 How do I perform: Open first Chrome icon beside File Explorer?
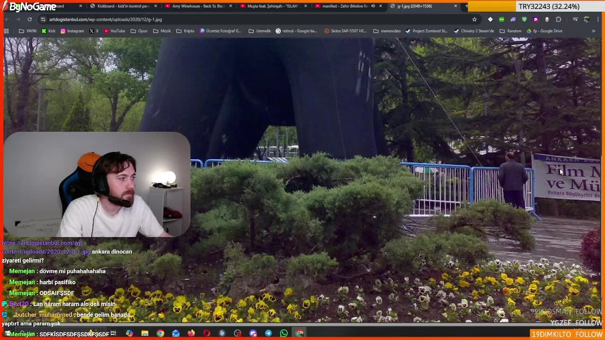point(160,333)
